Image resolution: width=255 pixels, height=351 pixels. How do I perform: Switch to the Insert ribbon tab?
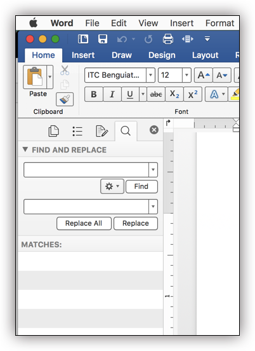click(83, 55)
